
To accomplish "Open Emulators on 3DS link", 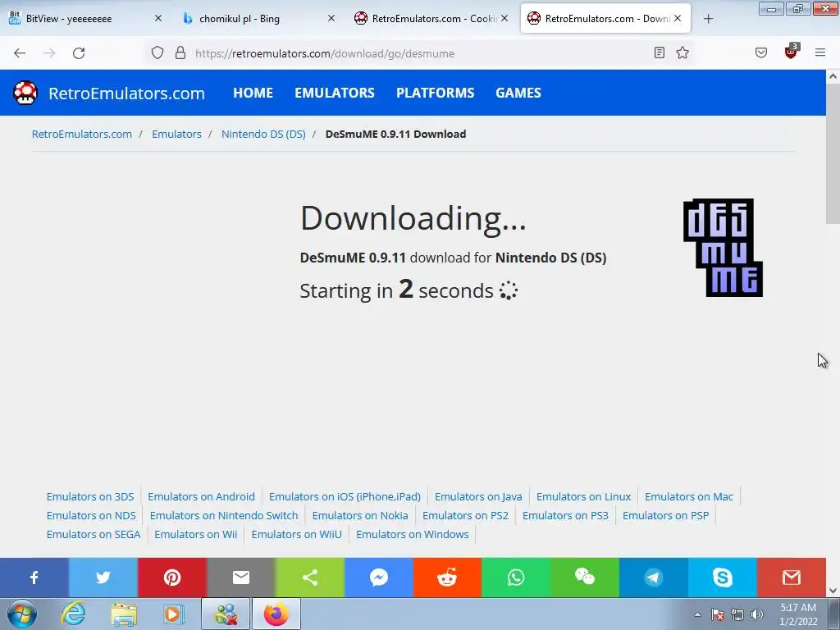I will (90, 496).
